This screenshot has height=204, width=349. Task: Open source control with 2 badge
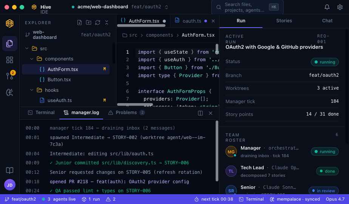click(9, 76)
